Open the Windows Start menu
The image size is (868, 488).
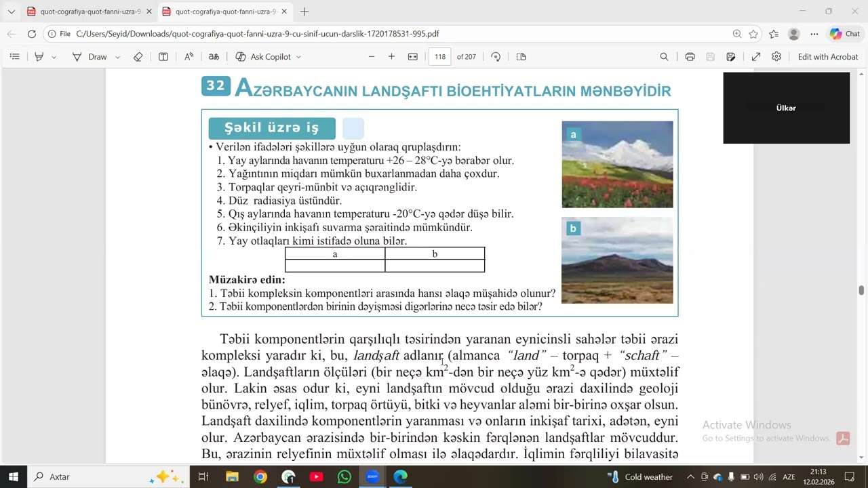click(13, 476)
